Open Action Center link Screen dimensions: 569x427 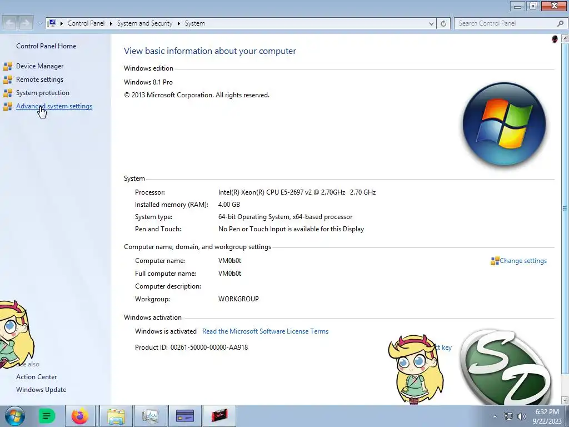[x=36, y=377]
